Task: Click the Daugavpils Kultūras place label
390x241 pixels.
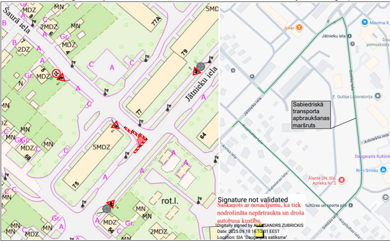Action: click(372, 156)
